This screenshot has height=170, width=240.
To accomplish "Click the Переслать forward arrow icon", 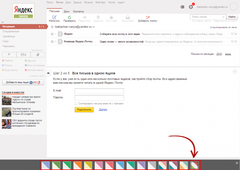I will click(84, 17).
